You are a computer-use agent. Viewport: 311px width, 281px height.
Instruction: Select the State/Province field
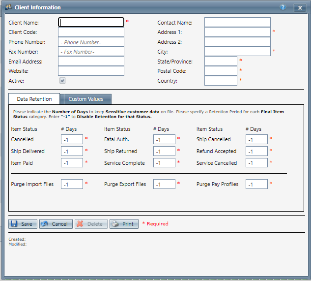(x=221, y=62)
